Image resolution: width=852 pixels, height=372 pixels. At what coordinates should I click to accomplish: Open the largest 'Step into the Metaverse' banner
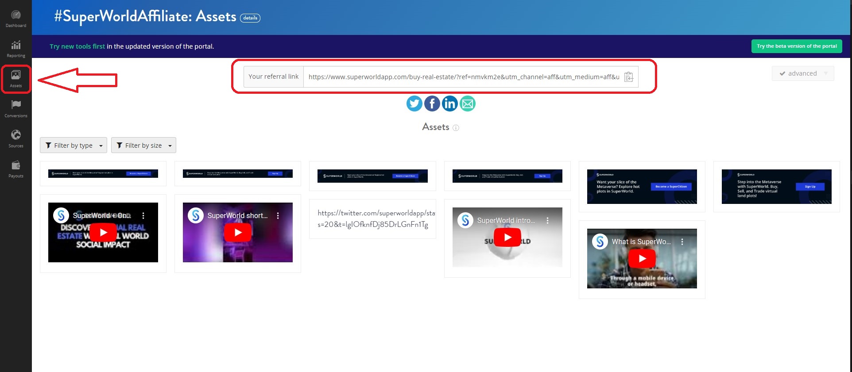coord(777,187)
